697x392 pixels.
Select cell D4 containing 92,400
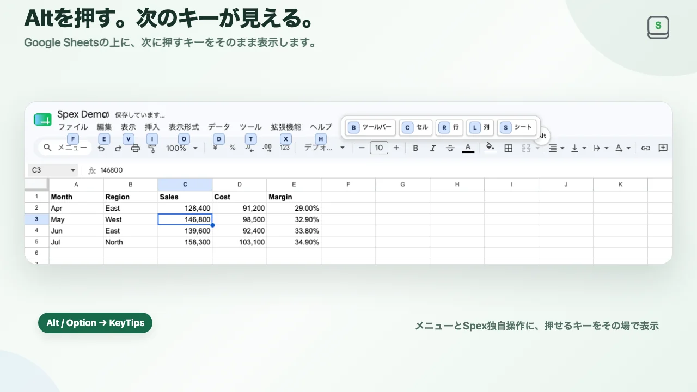pyautogui.click(x=240, y=231)
